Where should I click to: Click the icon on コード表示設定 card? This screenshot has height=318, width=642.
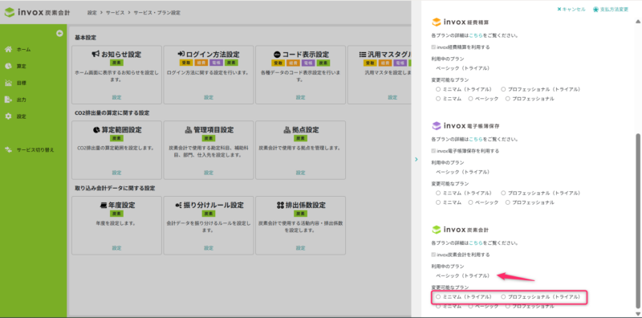[277, 54]
